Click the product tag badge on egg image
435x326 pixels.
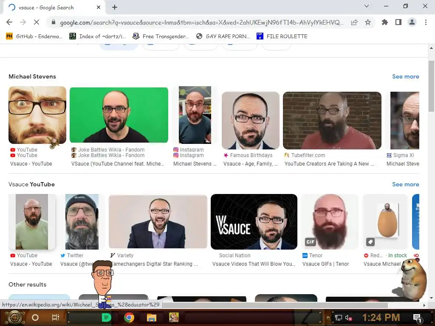point(370,242)
